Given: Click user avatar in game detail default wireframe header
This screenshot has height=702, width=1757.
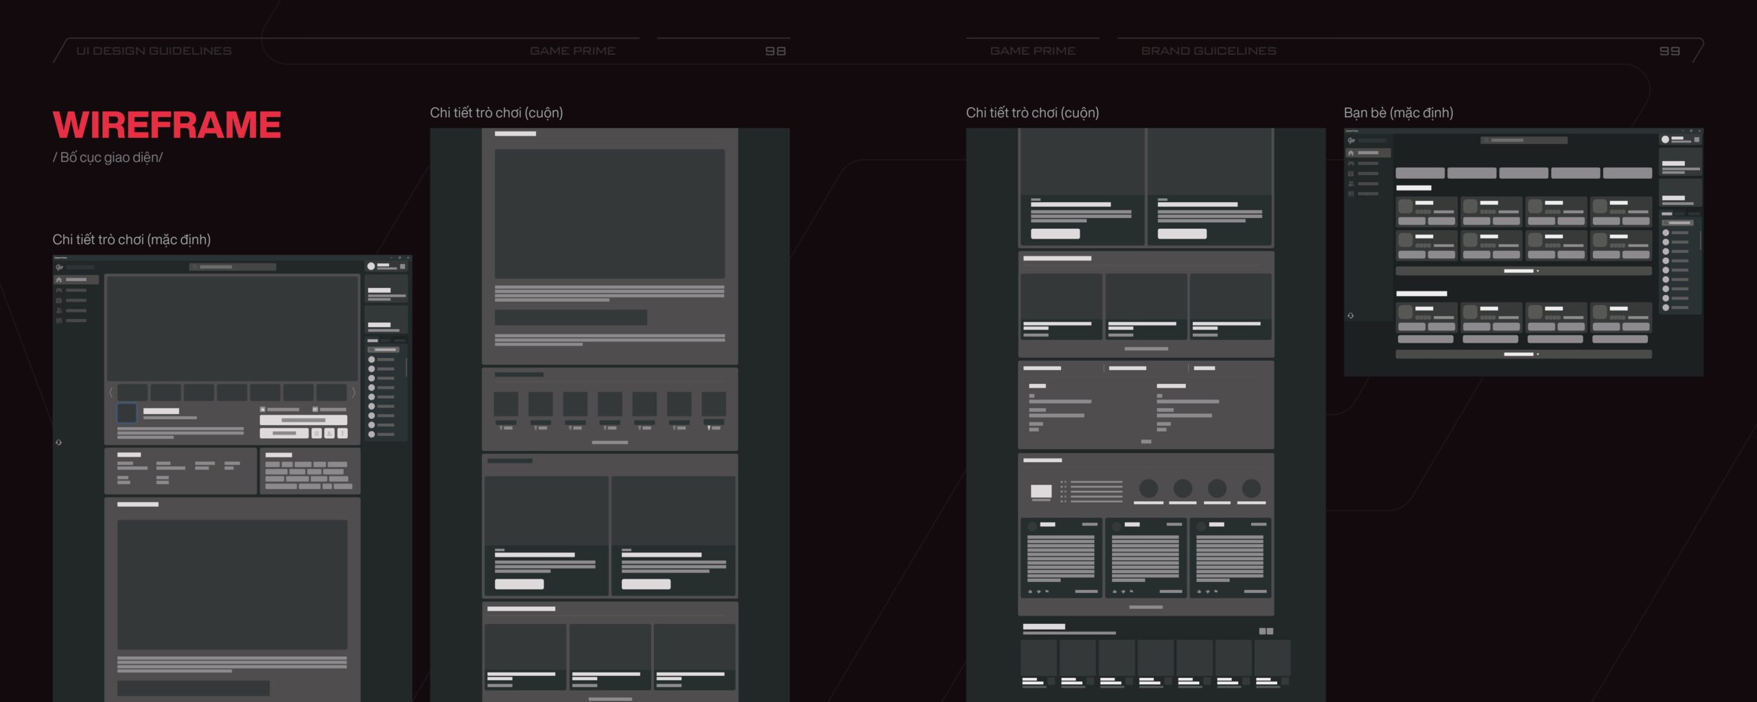Looking at the screenshot, I should [371, 266].
